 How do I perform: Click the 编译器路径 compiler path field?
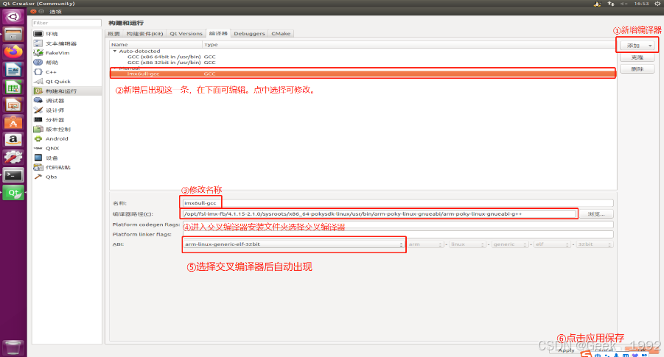tap(380, 214)
